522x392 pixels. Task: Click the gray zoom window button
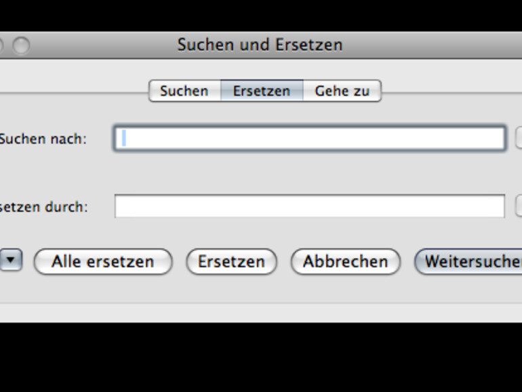coord(21,45)
